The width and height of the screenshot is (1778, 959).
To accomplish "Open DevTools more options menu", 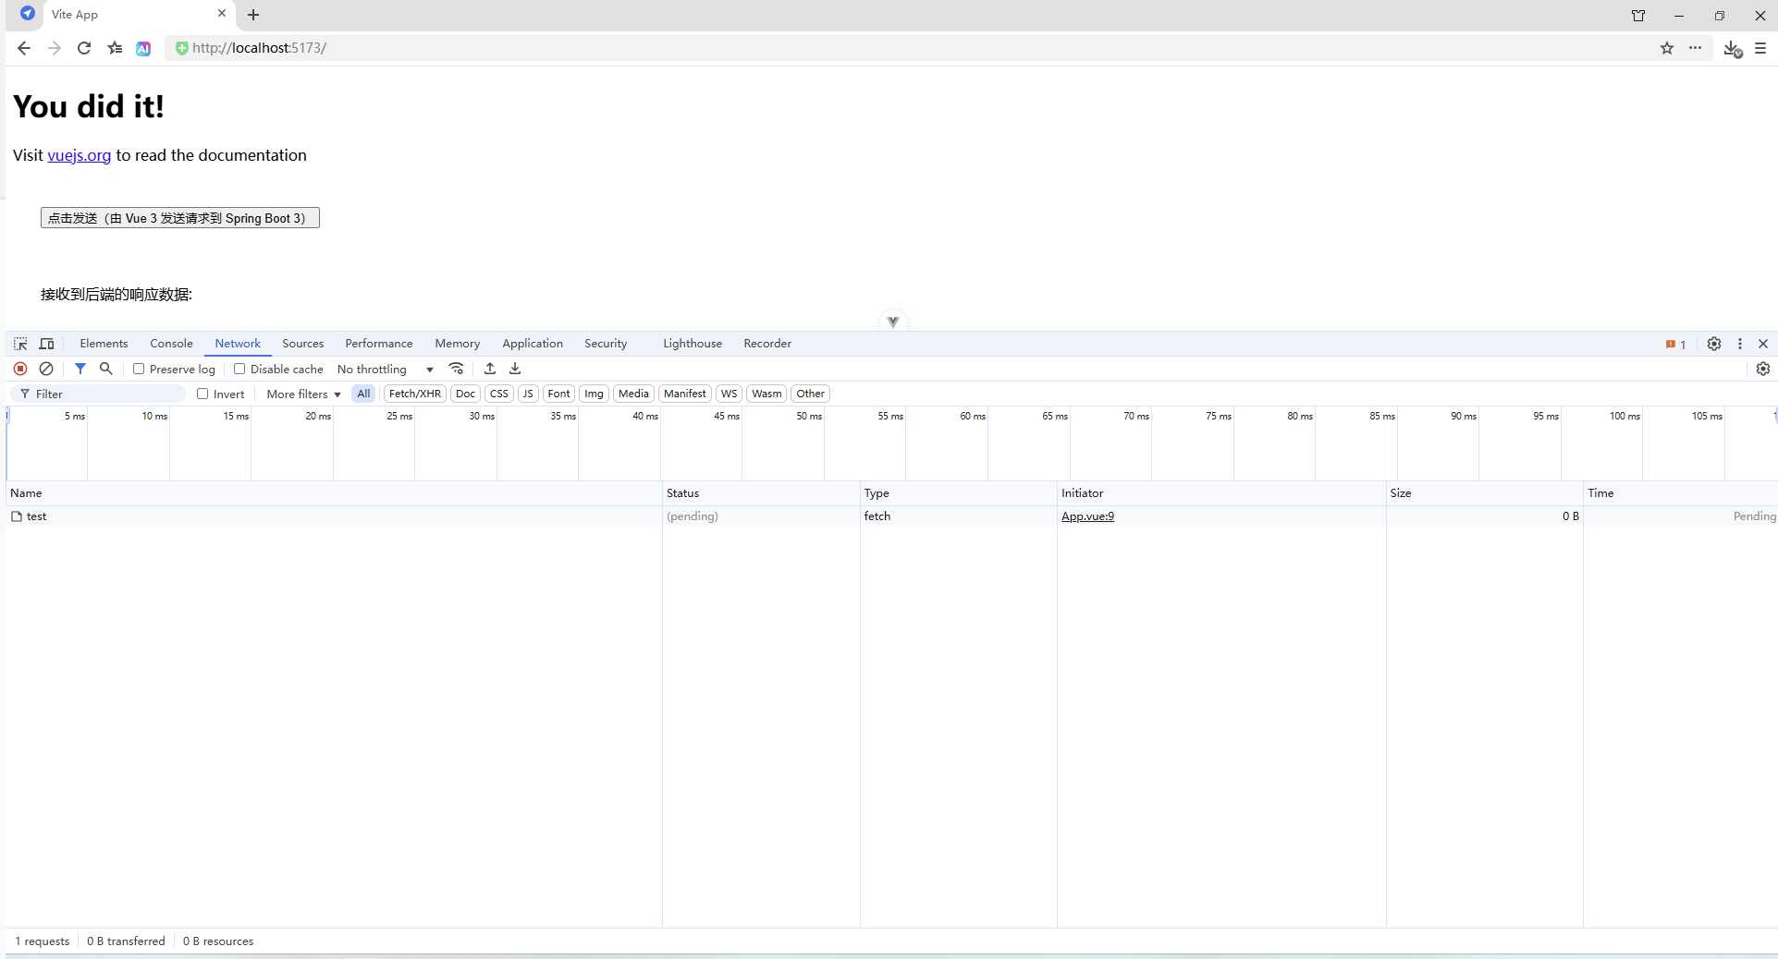I will coord(1739,343).
